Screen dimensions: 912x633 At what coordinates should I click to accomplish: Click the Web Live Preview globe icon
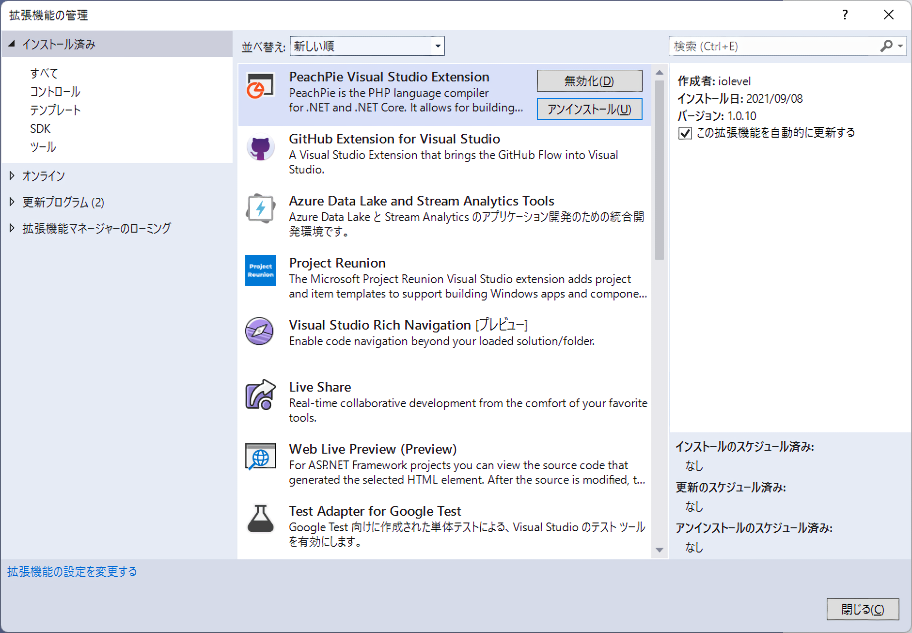260,457
